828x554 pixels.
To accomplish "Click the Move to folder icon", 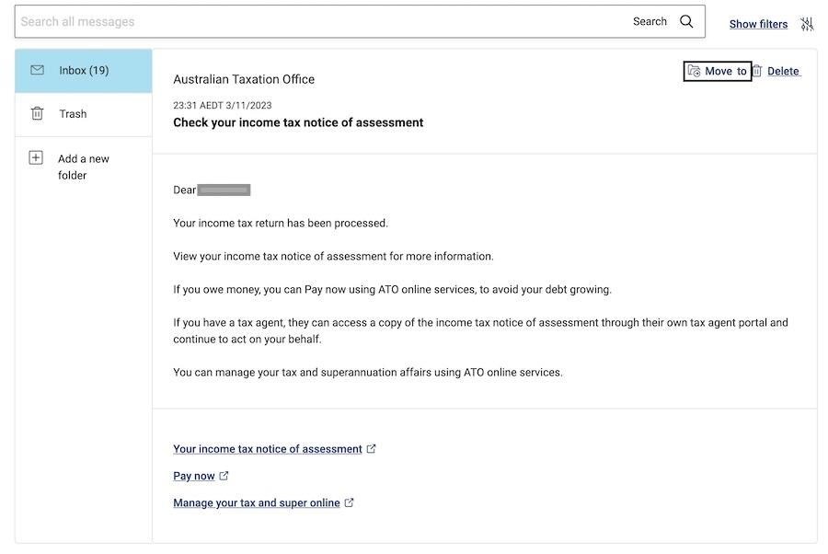I will [x=694, y=71].
